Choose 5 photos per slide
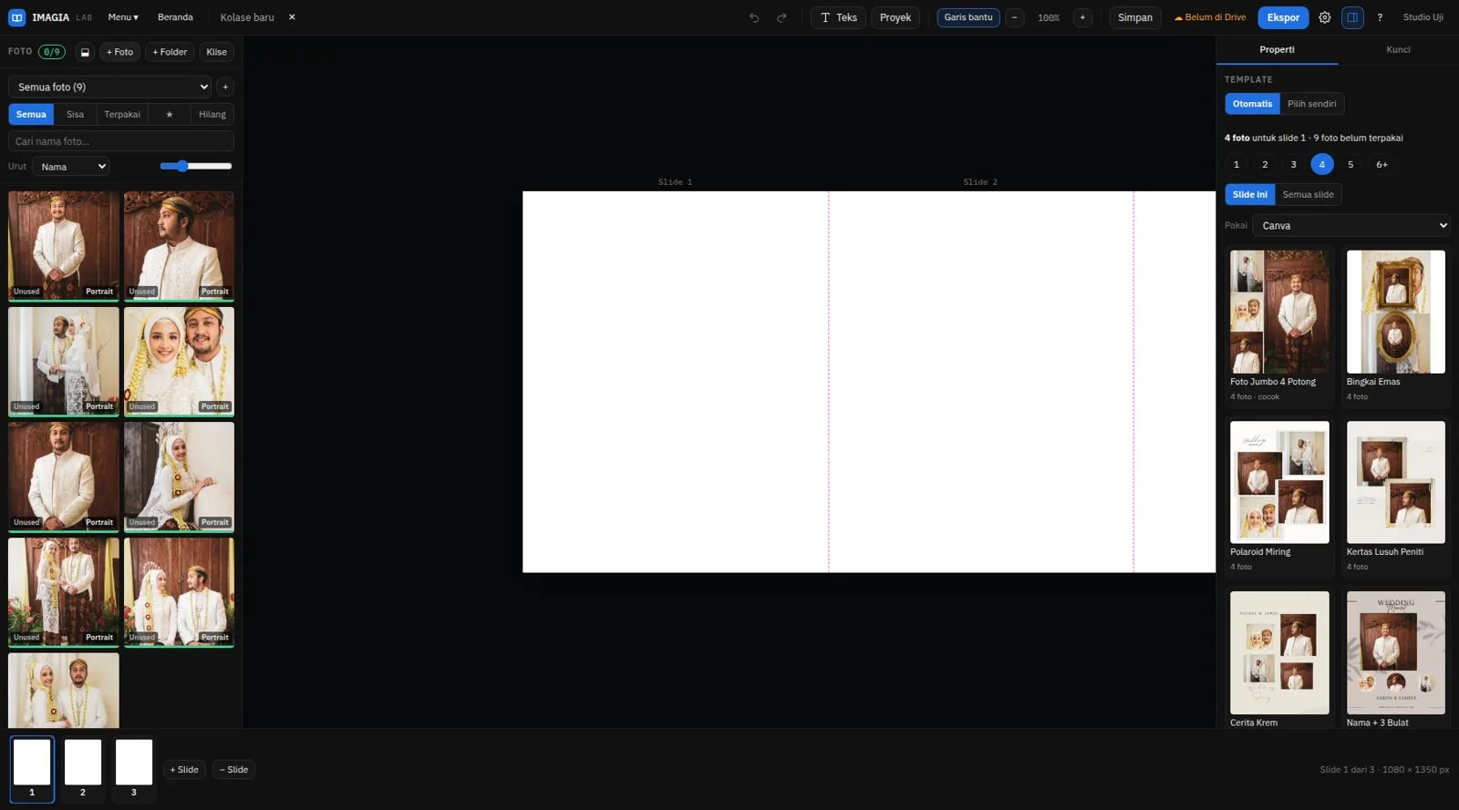This screenshot has width=1459, height=810. pos(1350,164)
